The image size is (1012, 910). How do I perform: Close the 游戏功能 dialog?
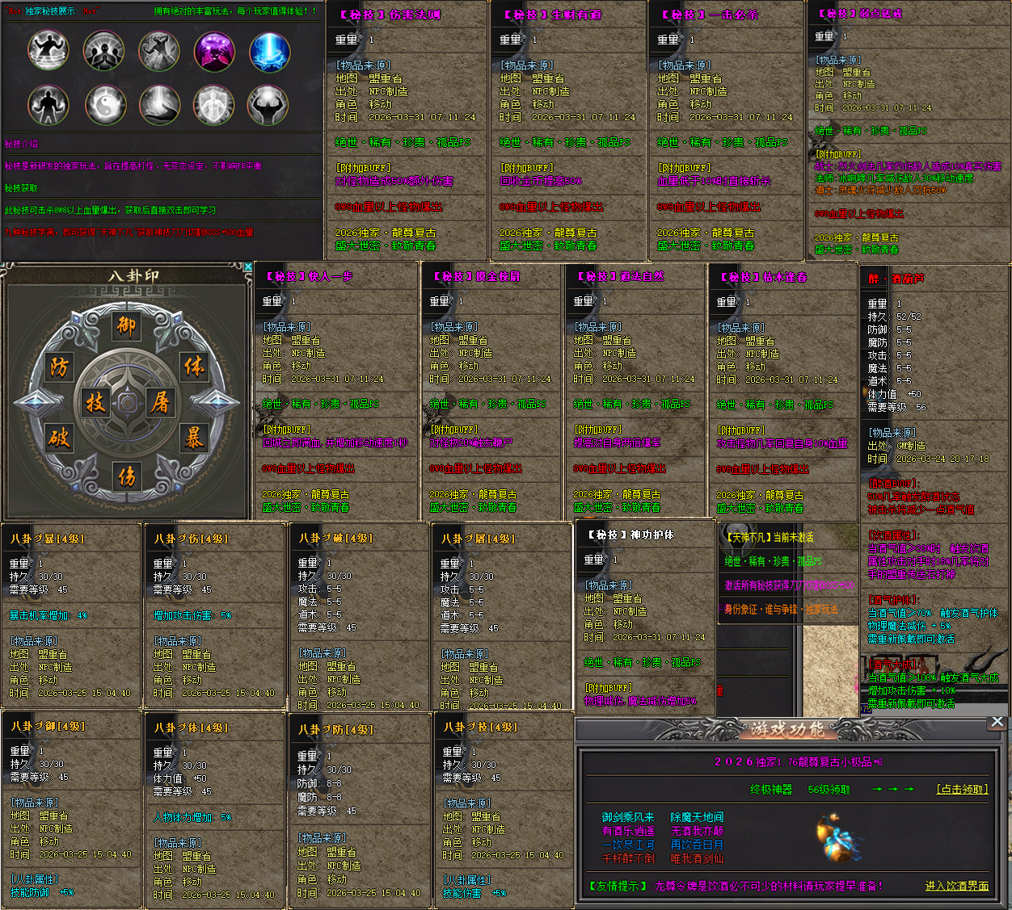pos(997,722)
